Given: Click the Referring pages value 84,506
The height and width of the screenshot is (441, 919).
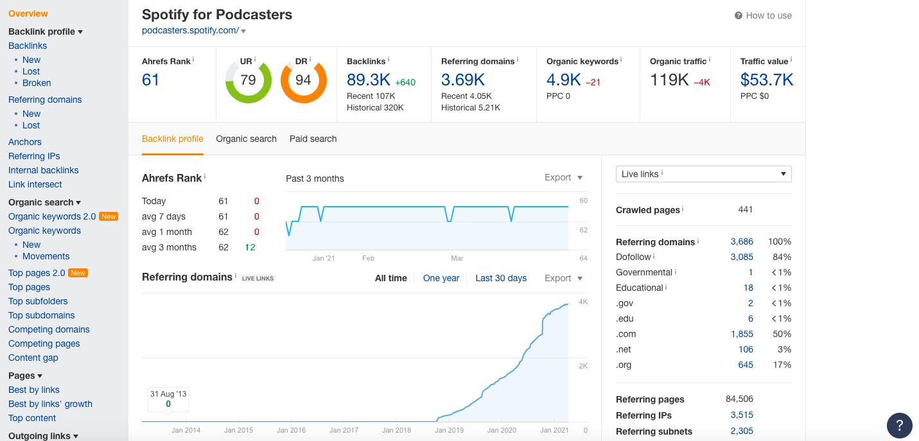Looking at the screenshot, I should coord(740,399).
